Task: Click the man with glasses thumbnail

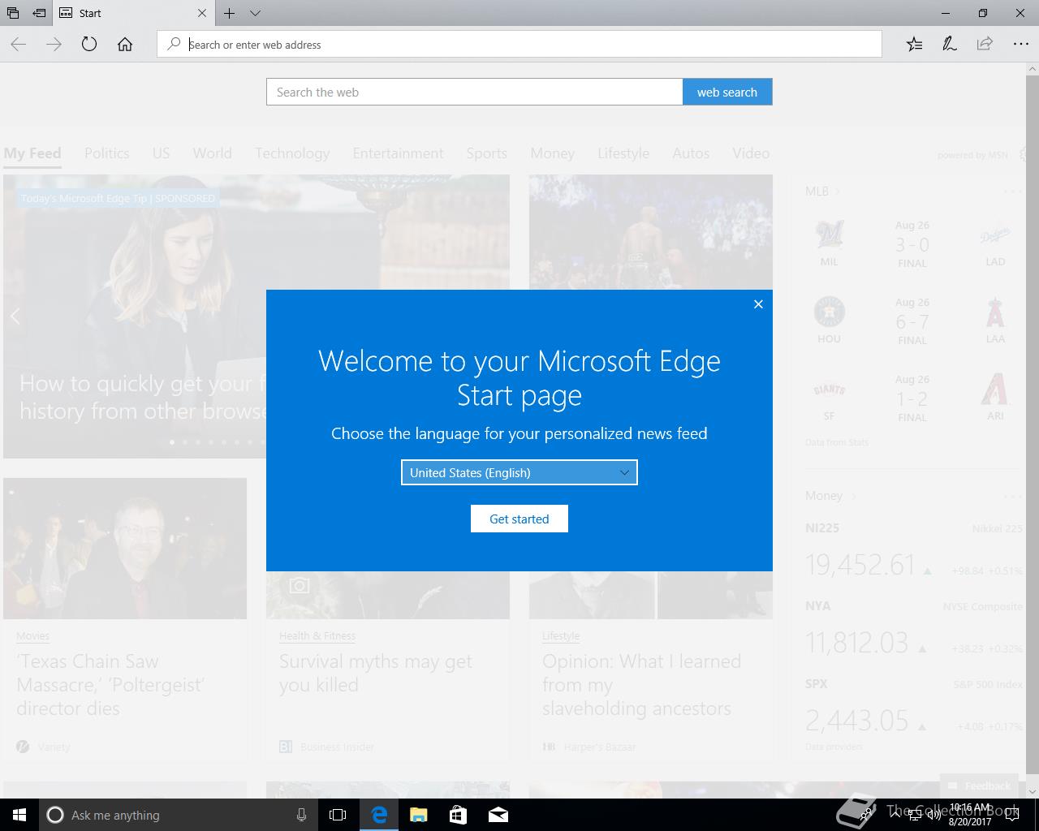Action: [x=125, y=549]
